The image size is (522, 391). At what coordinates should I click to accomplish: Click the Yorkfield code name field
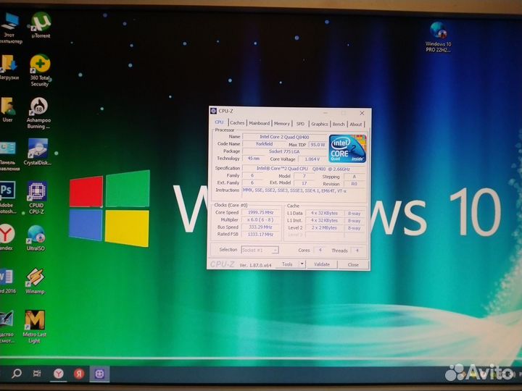[264, 144]
